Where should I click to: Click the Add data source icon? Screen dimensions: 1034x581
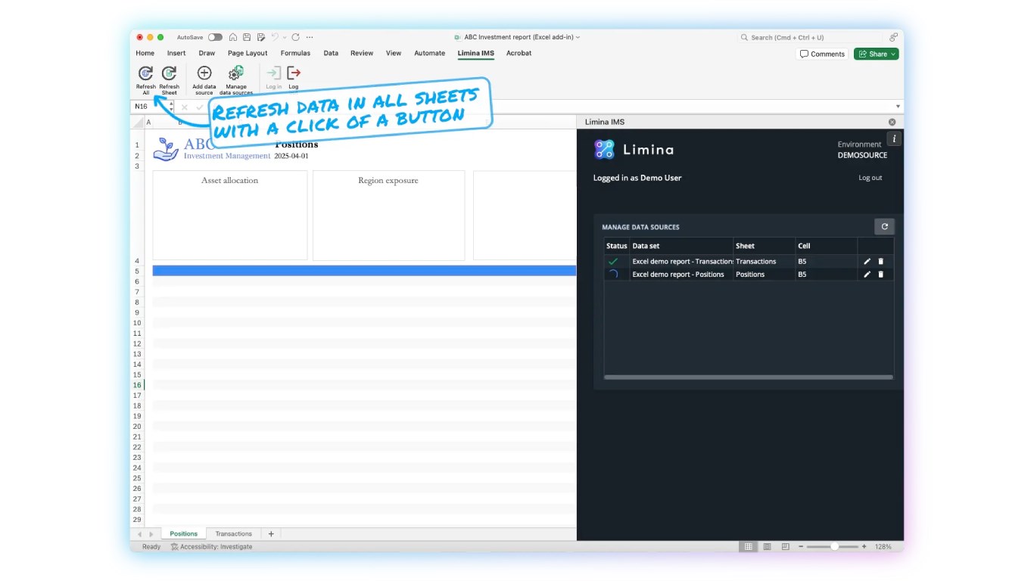coord(204,73)
